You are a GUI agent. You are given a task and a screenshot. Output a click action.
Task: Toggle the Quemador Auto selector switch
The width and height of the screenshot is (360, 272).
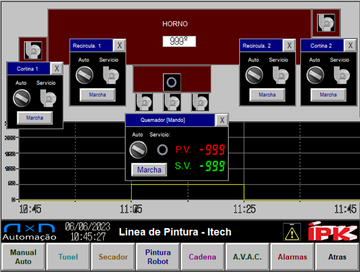coord(138,150)
